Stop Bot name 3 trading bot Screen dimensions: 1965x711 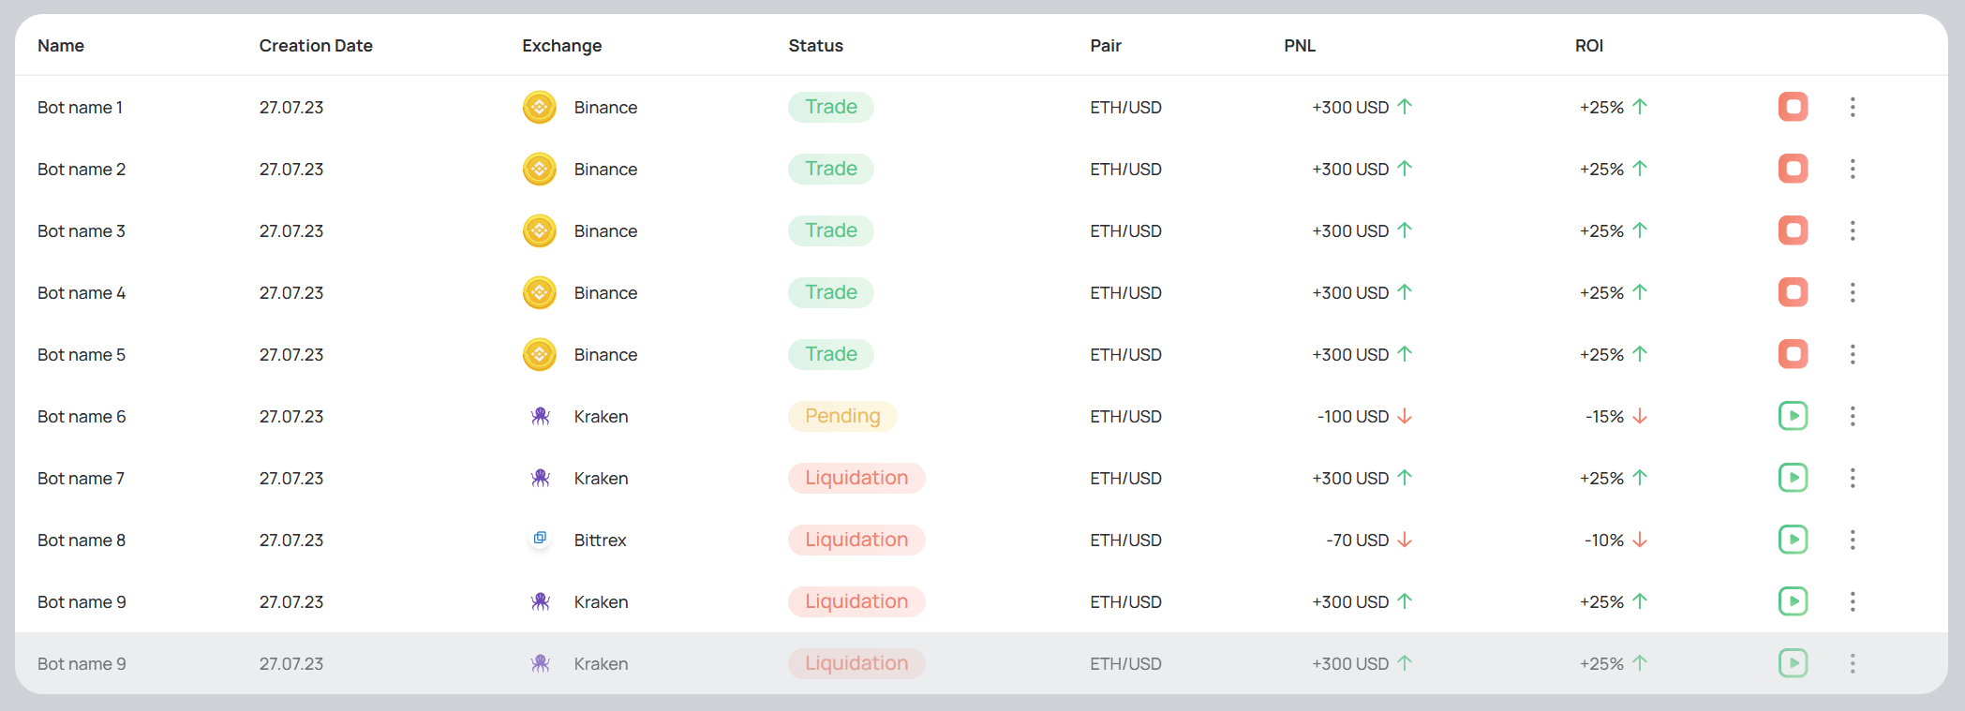pyautogui.click(x=1793, y=230)
